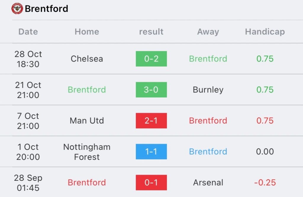The height and width of the screenshot is (197, 303).
Task: Open the blue 1-1 draw result badge
Action: tap(151, 152)
